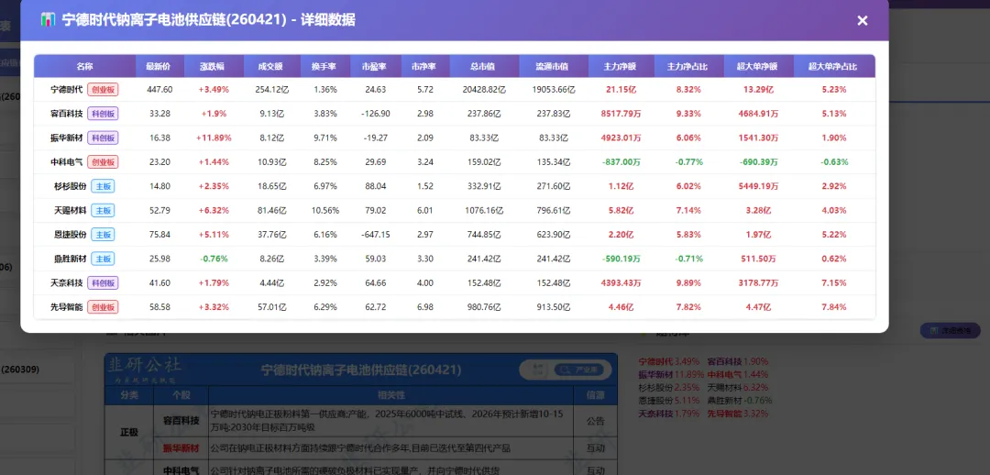Click the 科创板 badge beside 振华新材

103,138
